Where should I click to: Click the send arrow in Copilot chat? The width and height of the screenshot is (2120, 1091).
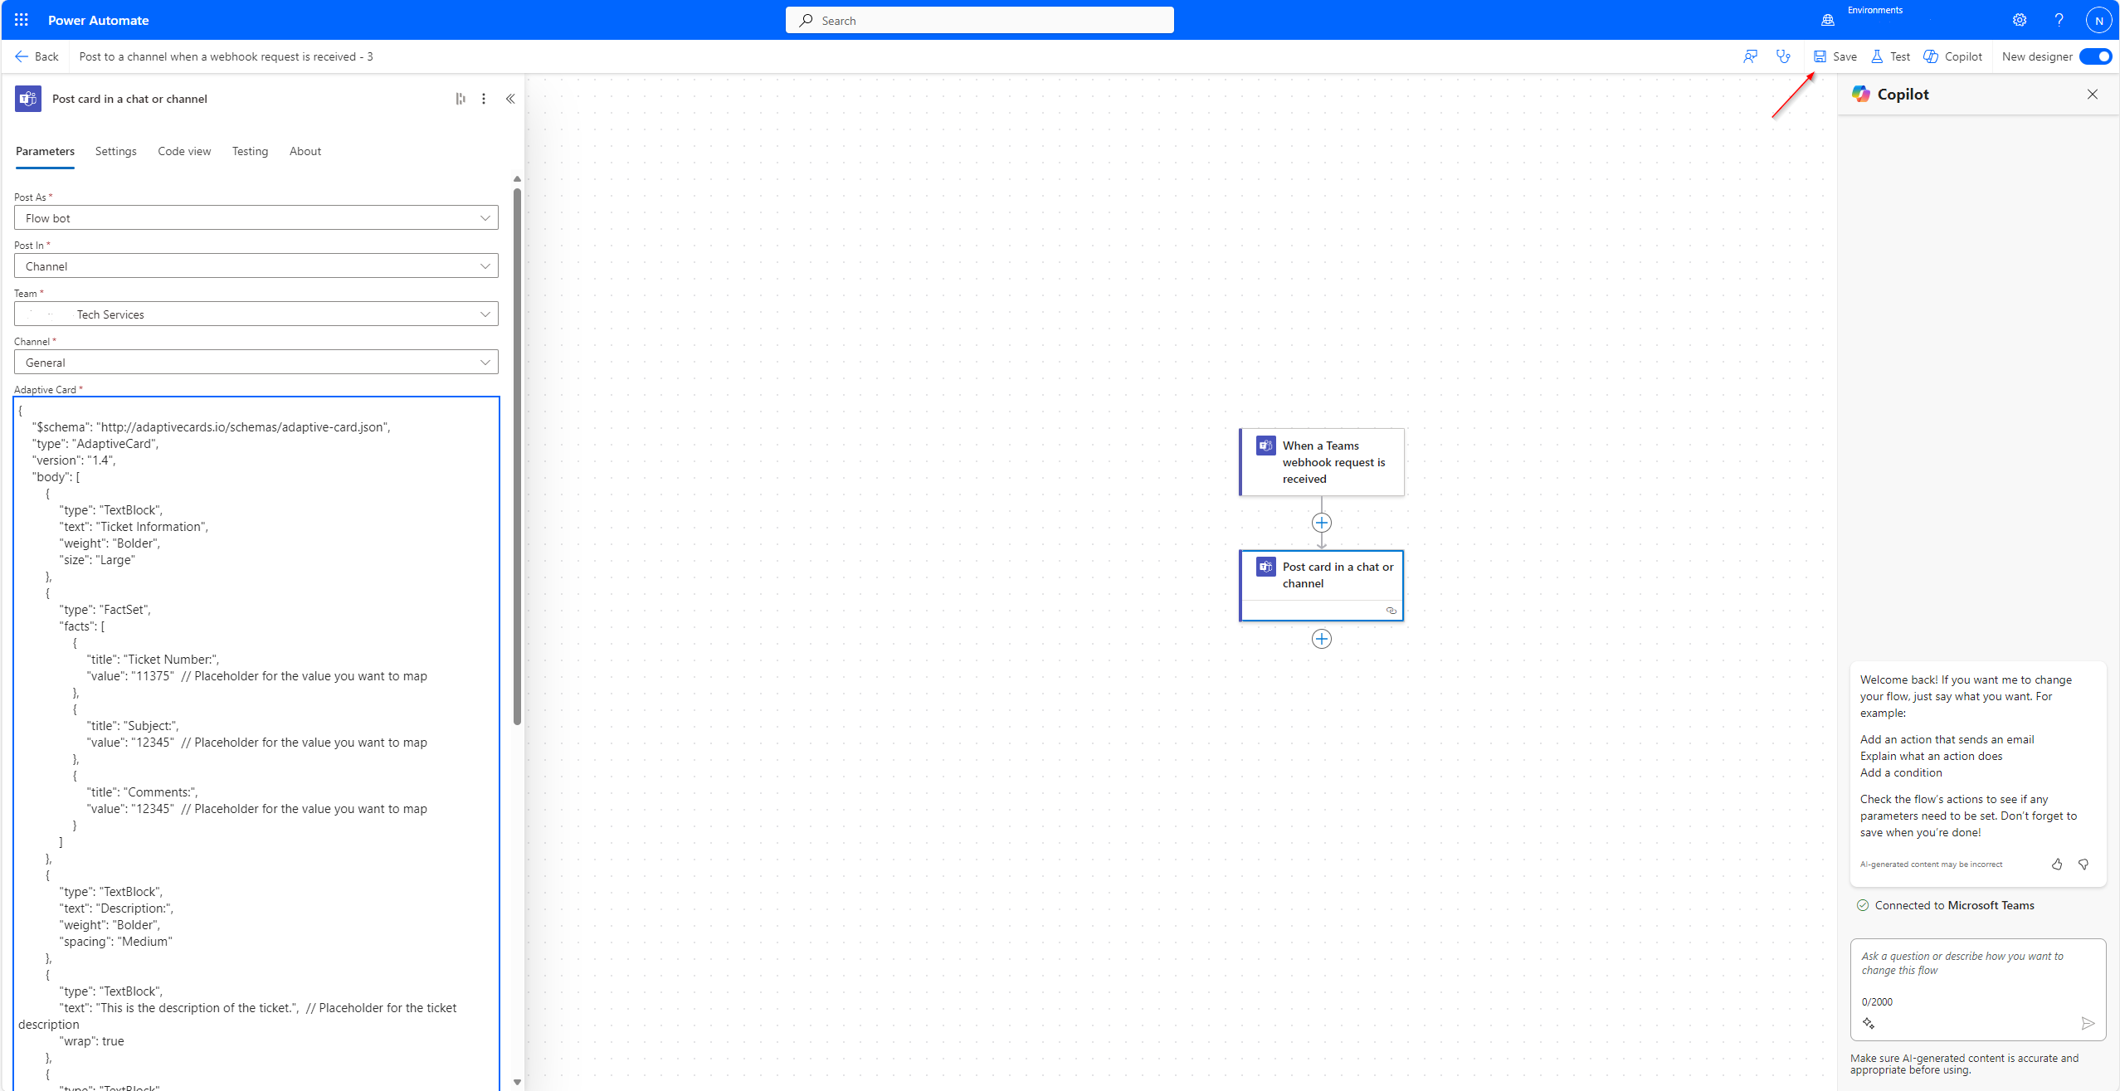click(2088, 1023)
